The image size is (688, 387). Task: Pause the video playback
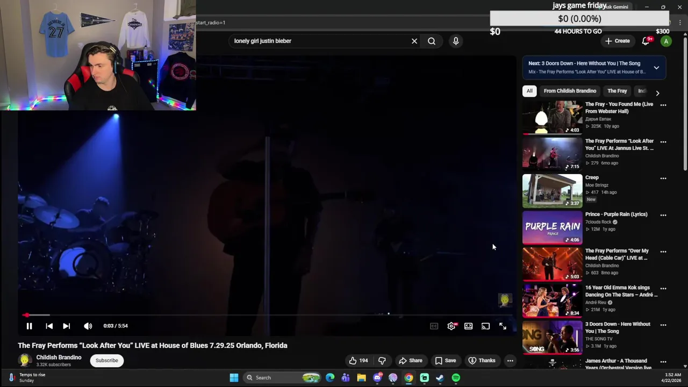pyautogui.click(x=29, y=326)
